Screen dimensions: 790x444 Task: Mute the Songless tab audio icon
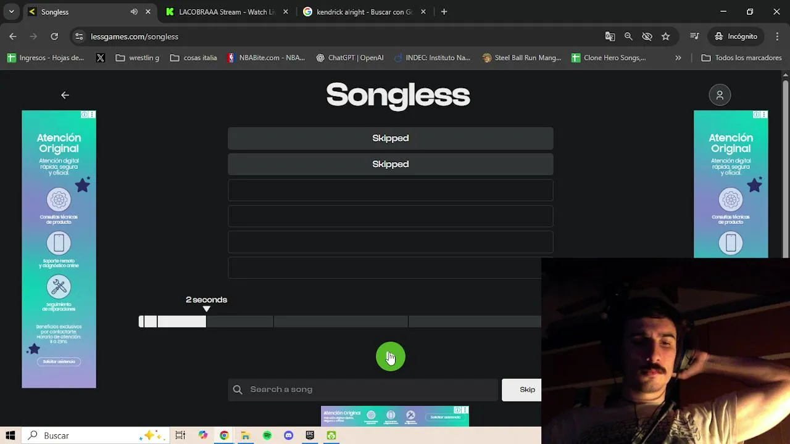click(x=134, y=12)
